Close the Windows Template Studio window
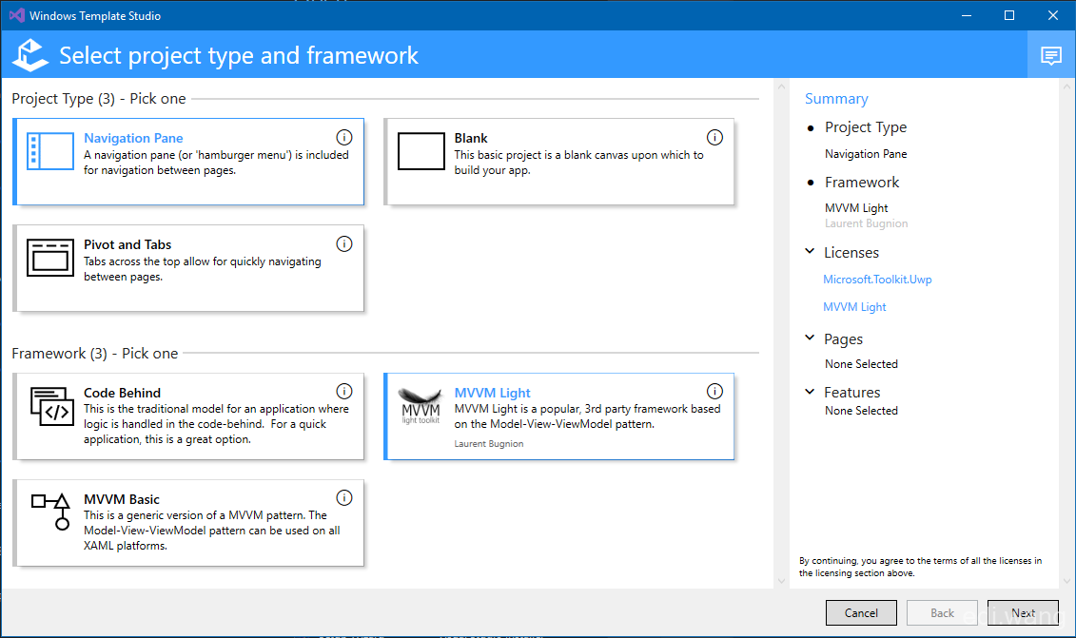1076x638 pixels. pos(1052,15)
